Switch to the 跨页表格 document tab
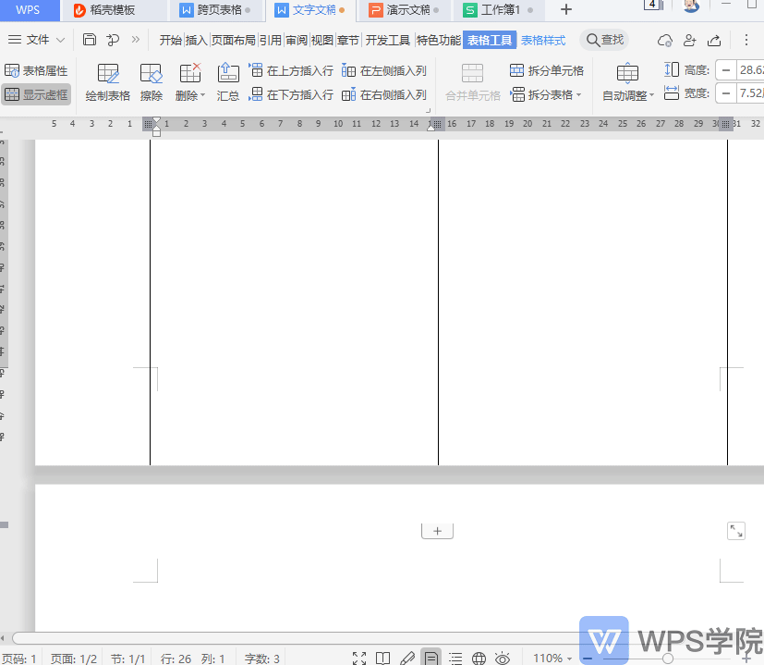The height and width of the screenshot is (665, 764). 214,10
